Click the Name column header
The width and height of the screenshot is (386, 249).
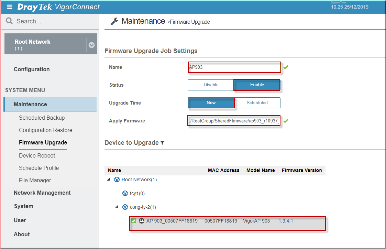(114, 170)
